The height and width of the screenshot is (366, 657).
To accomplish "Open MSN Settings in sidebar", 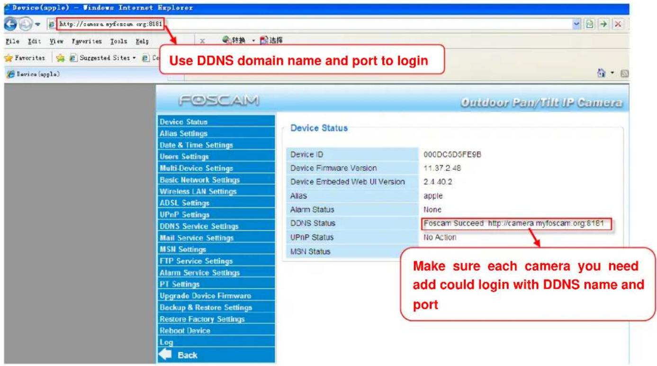I will (216, 250).
